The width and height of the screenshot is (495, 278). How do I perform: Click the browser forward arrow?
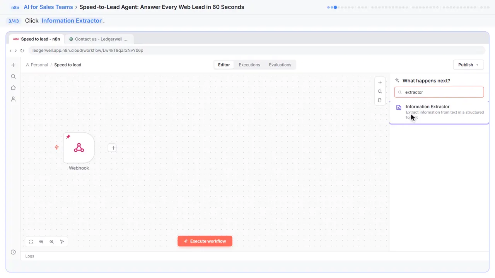16,51
